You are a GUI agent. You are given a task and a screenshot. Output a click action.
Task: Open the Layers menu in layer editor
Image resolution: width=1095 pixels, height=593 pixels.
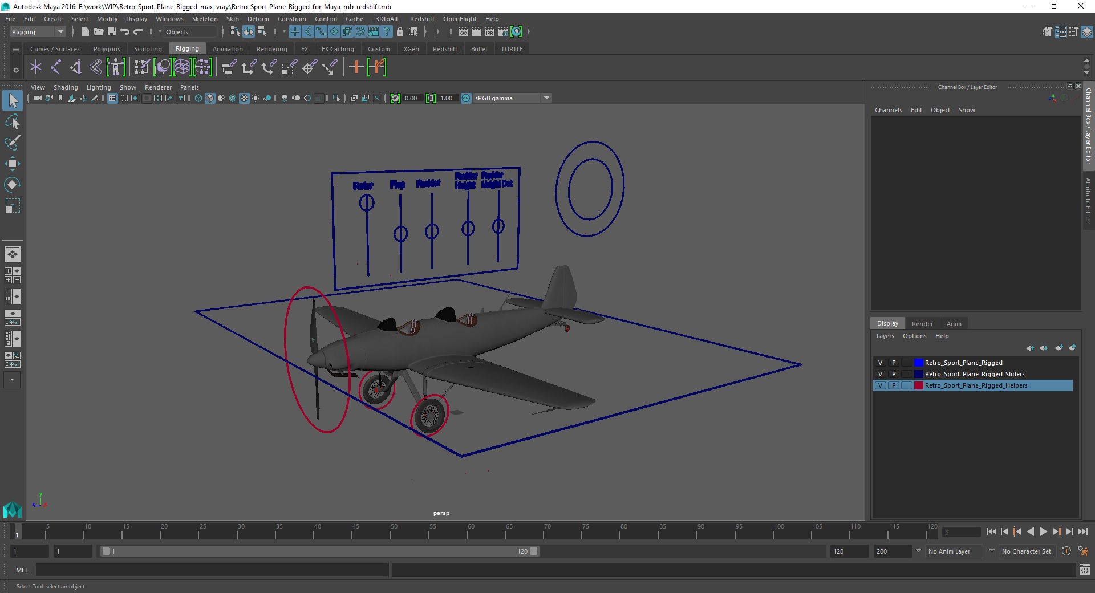[885, 336]
